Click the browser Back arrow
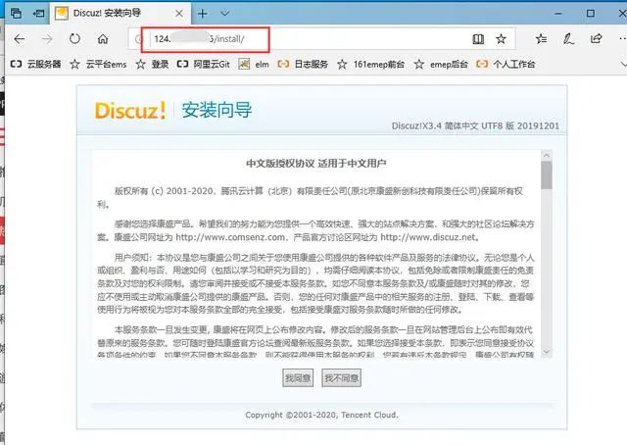 (x=20, y=39)
